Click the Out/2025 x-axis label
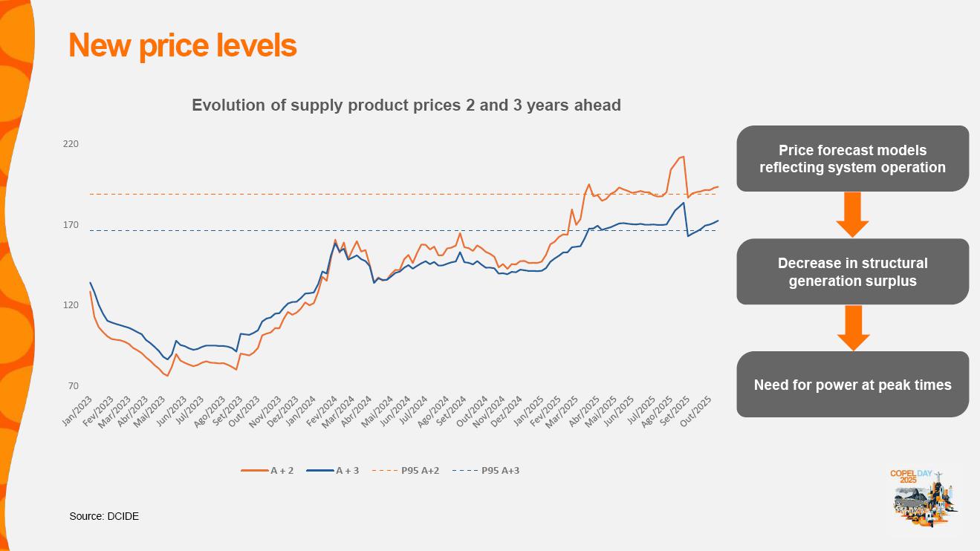Image resolution: width=980 pixels, height=551 pixels. tap(696, 411)
